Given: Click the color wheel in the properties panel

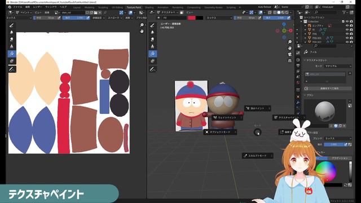Looking at the screenshot, I should click(x=326, y=171).
